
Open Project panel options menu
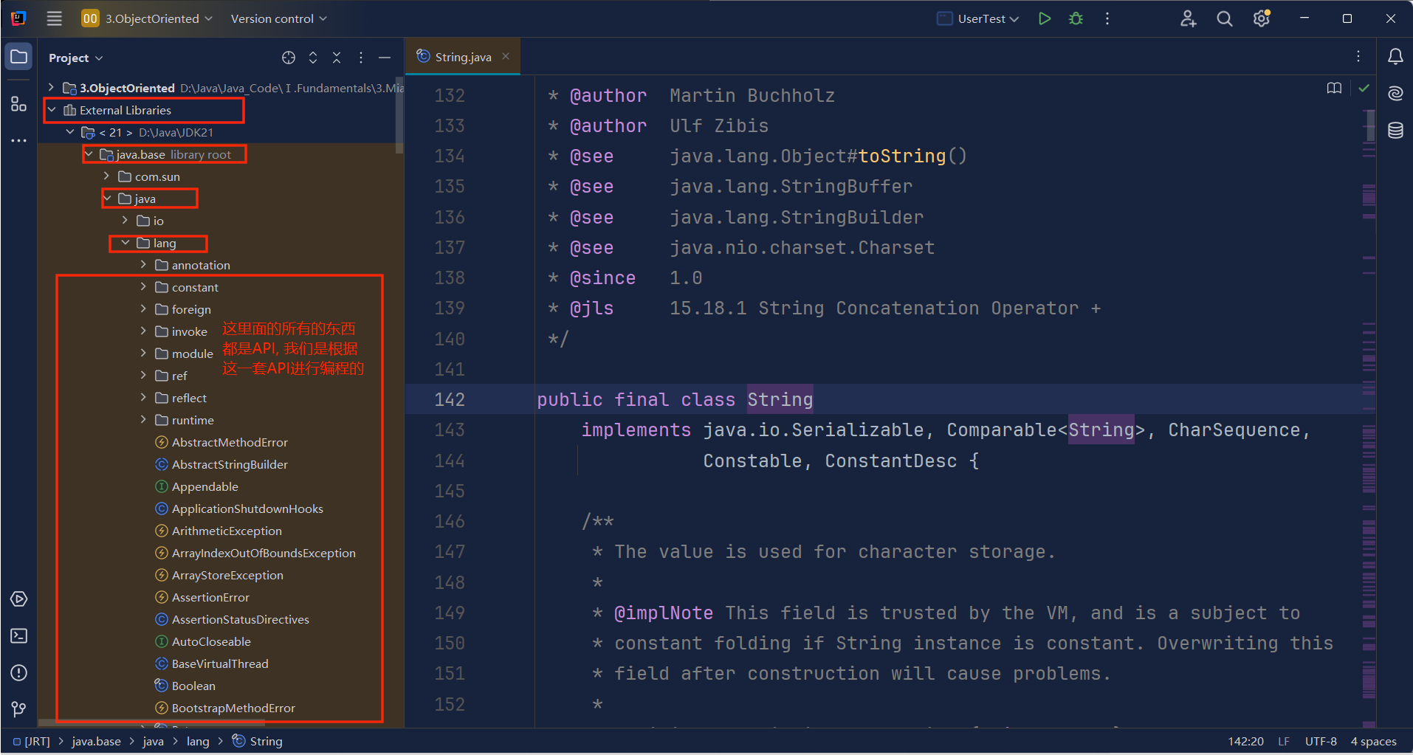pos(360,58)
